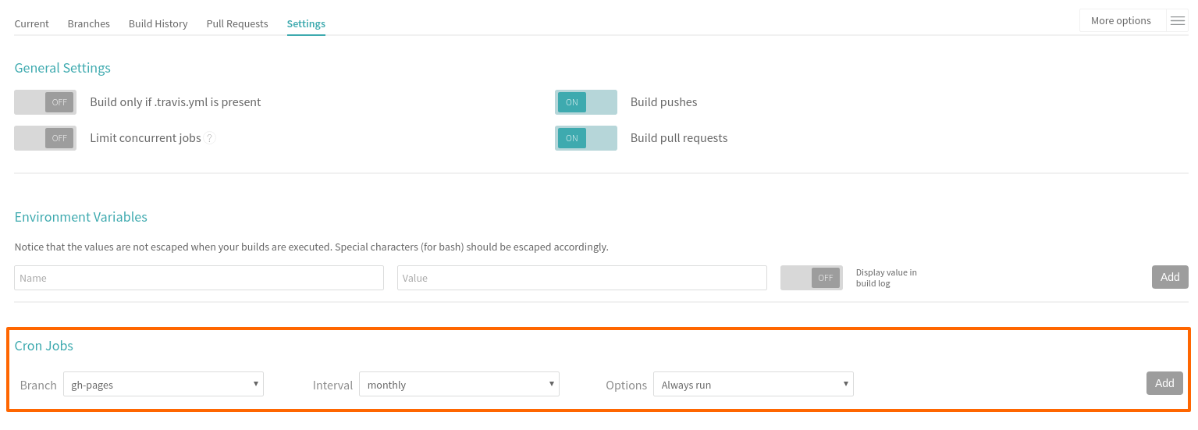
Task: Open the Branch dropdown showing gh-pages
Action: pyautogui.click(x=163, y=384)
